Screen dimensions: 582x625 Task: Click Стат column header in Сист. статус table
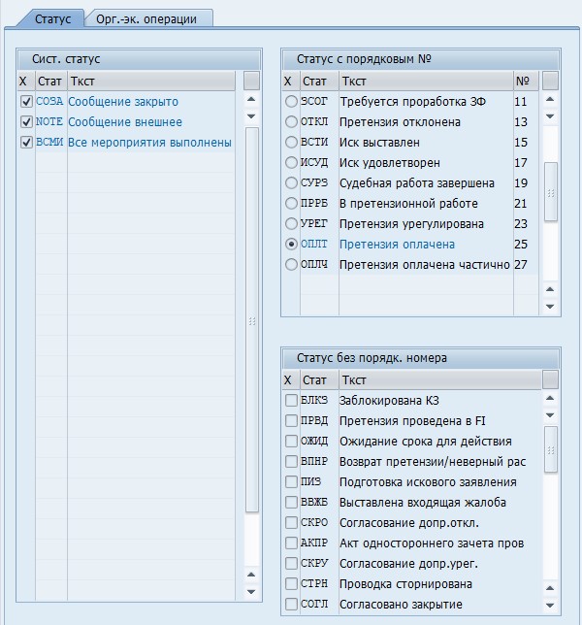(50, 81)
